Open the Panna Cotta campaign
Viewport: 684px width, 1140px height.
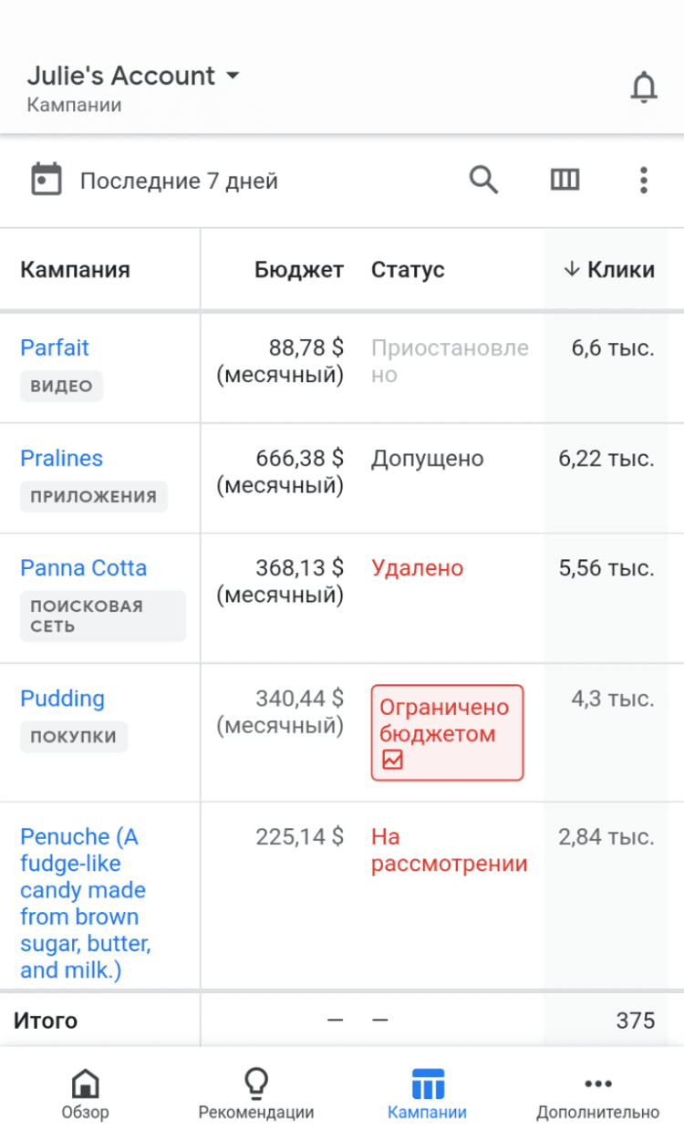click(83, 568)
